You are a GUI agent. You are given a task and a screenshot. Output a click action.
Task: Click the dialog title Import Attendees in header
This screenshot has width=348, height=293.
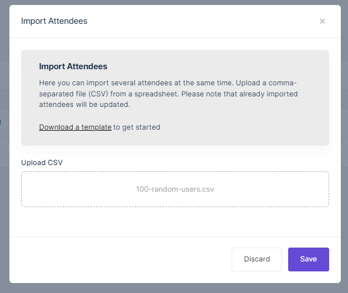click(x=54, y=21)
